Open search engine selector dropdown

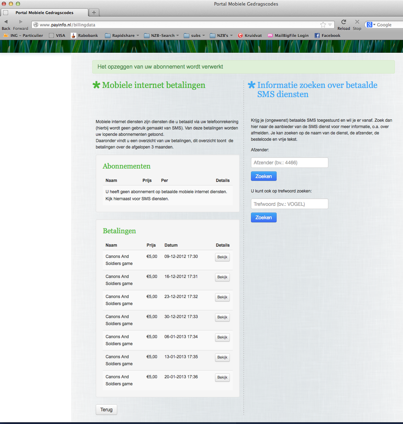coord(371,25)
